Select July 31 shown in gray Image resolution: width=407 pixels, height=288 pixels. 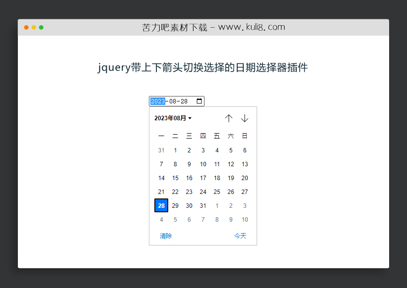[161, 150]
